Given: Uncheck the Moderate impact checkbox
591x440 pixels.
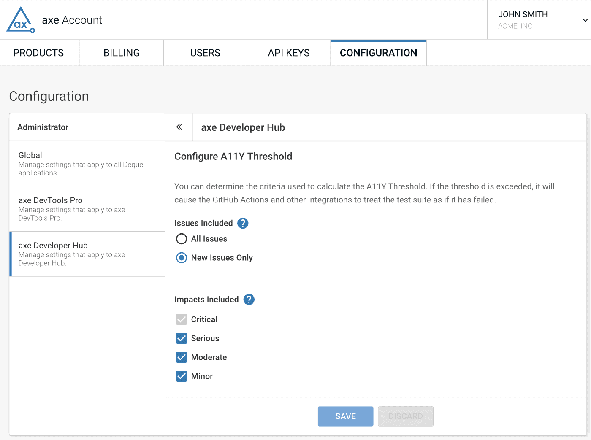Looking at the screenshot, I should [x=182, y=357].
